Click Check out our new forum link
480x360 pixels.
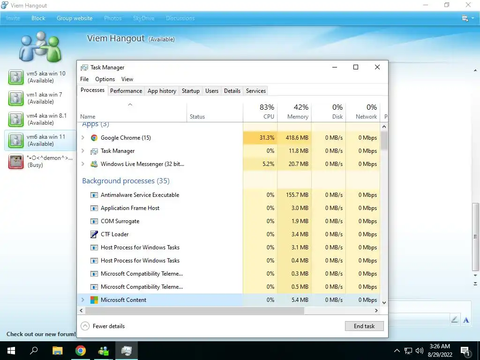[x=41, y=334]
